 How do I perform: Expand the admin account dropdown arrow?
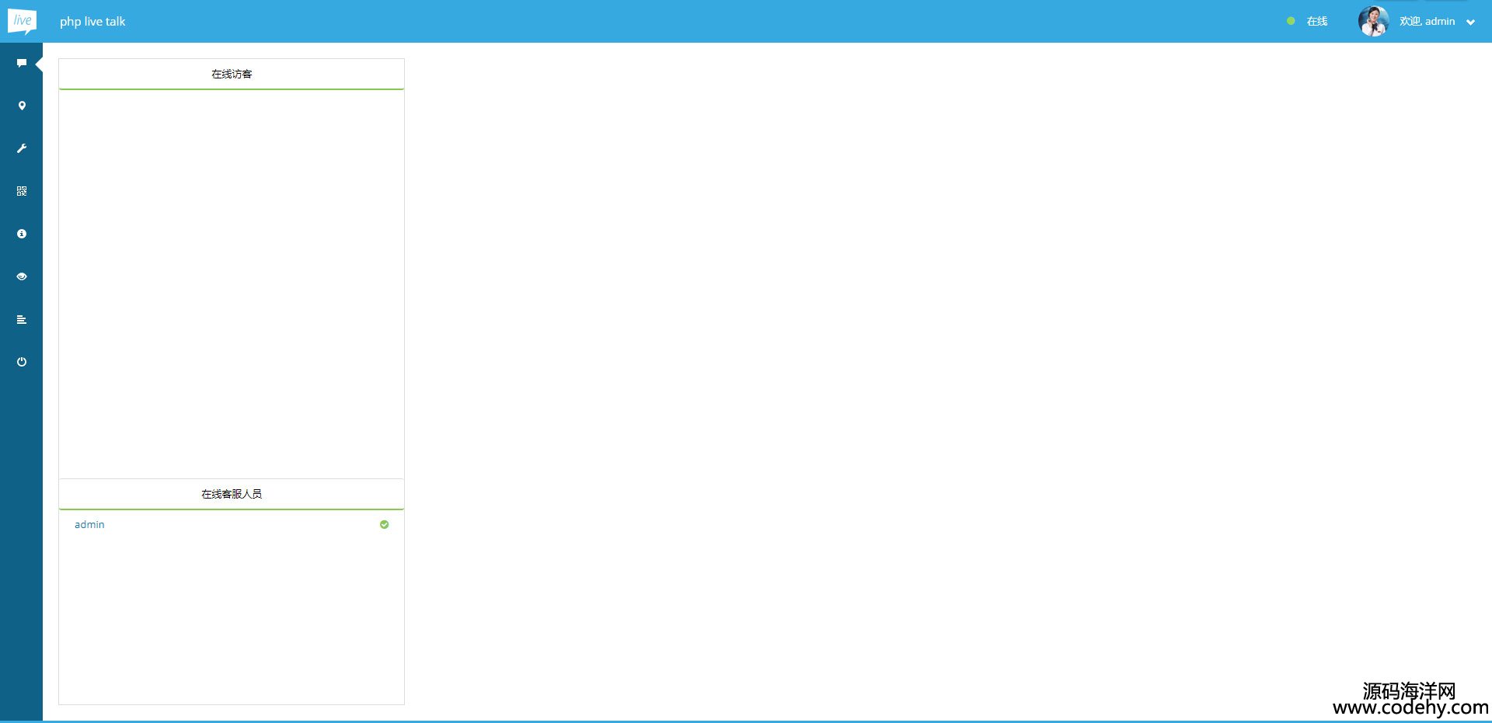pyautogui.click(x=1470, y=23)
